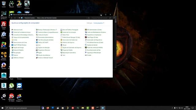Open Solução de problemas
This screenshot has width=196, height=110.
click(x=43, y=55)
